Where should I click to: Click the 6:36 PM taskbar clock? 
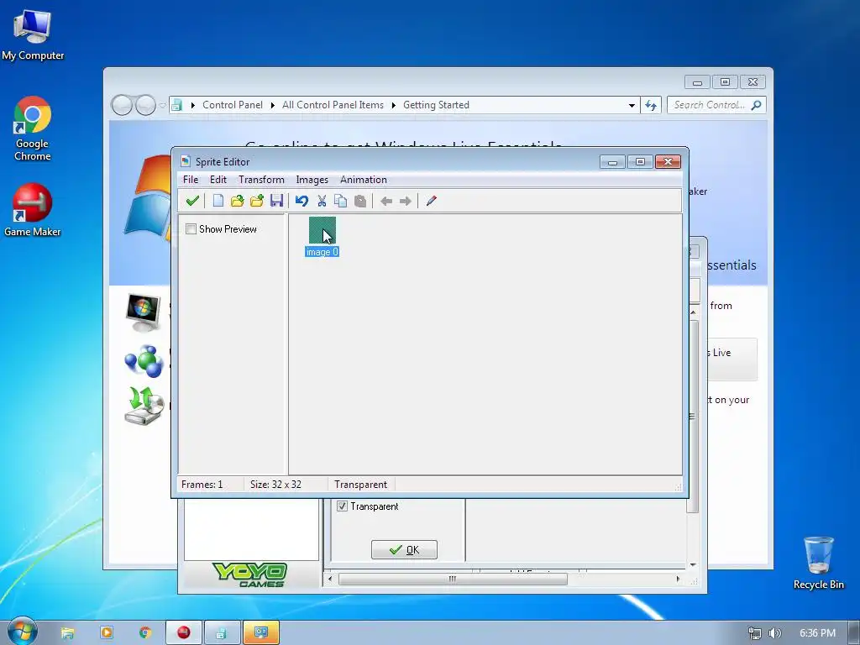817,633
